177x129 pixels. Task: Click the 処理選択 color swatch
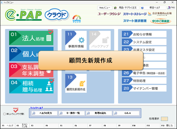point(164,119)
